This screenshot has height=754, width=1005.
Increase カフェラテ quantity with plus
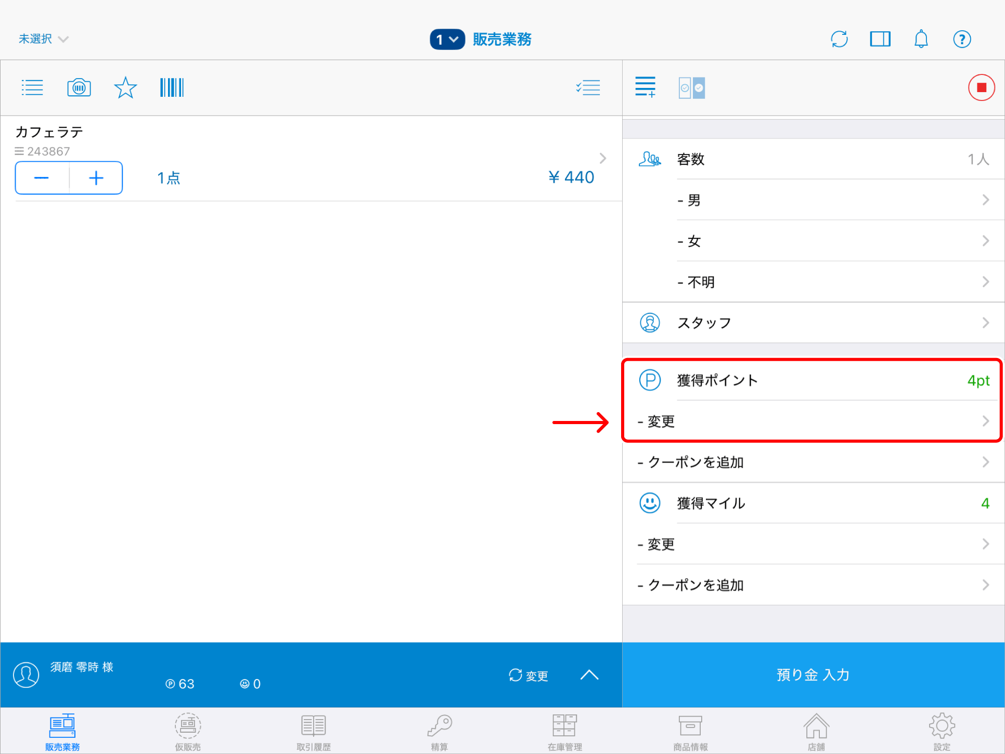click(96, 178)
